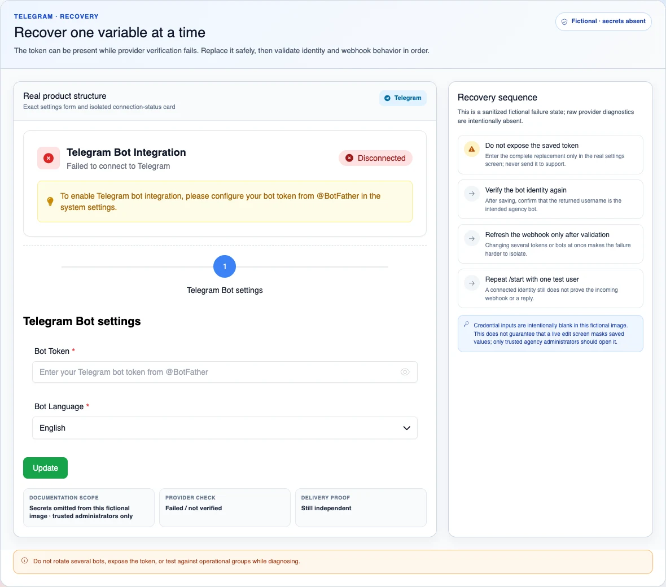Click the Telegram Bot settings heading
The height and width of the screenshot is (587, 666).
[82, 322]
